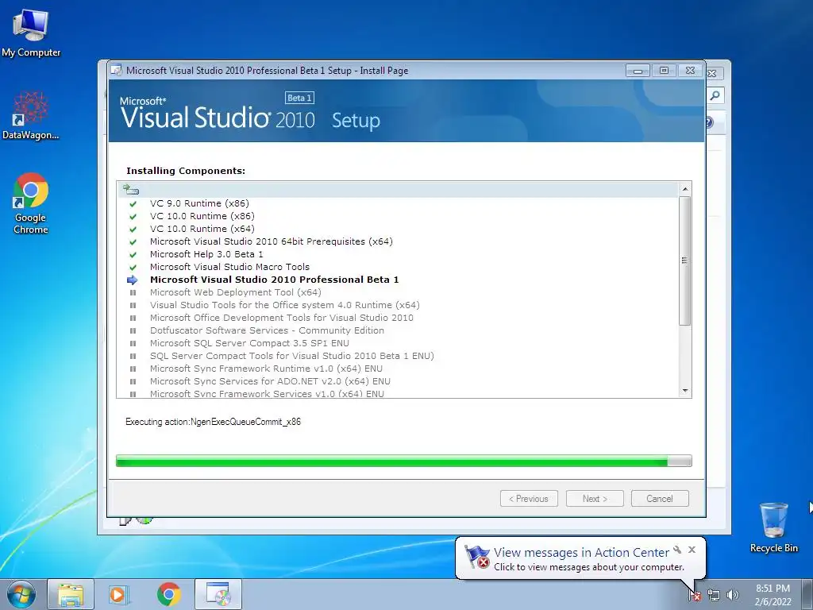813x610 pixels.
Task: Click the blue arrow beside Professional Beta 1
Action: click(133, 280)
